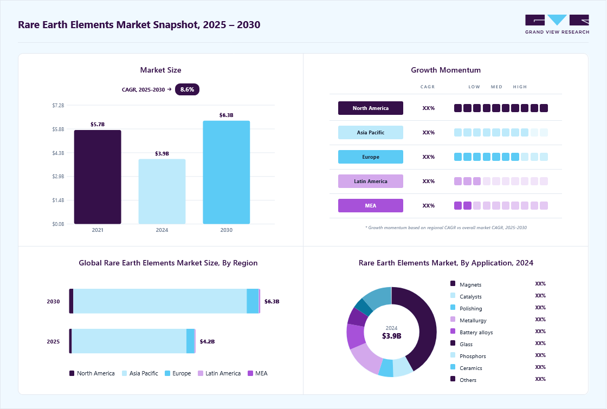This screenshot has width=607, height=409.
Task: Click the Ceramics legend swatch
Action: (x=453, y=367)
